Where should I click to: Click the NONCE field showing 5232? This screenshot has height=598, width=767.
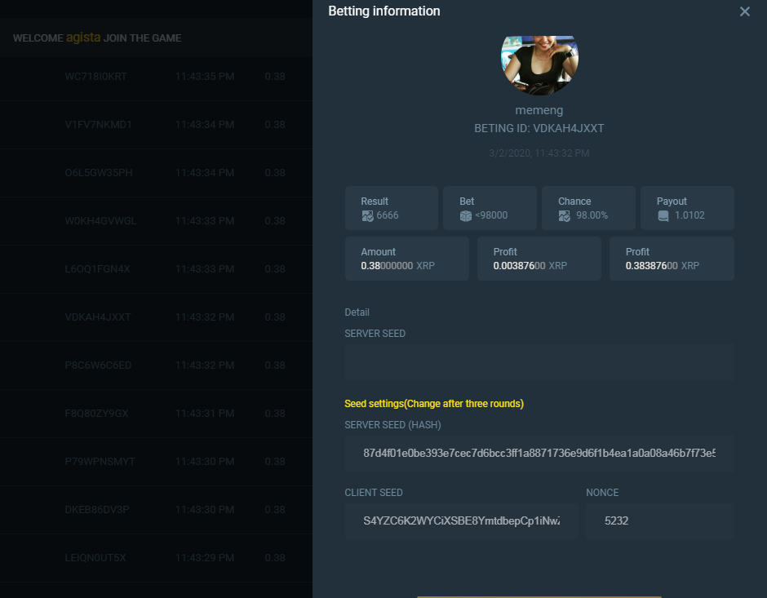click(659, 520)
